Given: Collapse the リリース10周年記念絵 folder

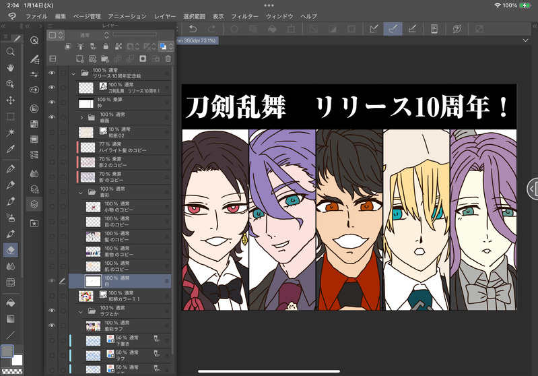Looking at the screenshot, I should coord(73,73).
